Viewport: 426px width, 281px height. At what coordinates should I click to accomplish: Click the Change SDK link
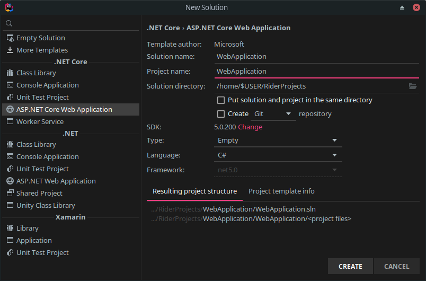[250, 127]
